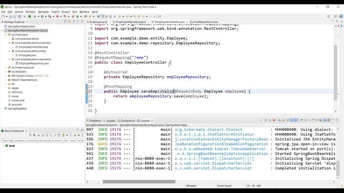This screenshot has height=193, width=344.
Task: Click the New file toolbar icon
Action: point(3,17)
